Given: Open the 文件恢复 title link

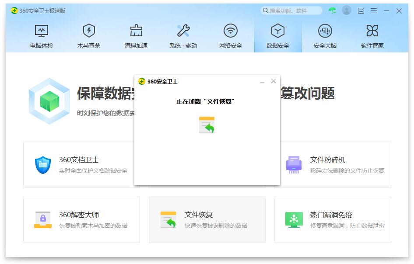Looking at the screenshot, I should pos(199,215).
